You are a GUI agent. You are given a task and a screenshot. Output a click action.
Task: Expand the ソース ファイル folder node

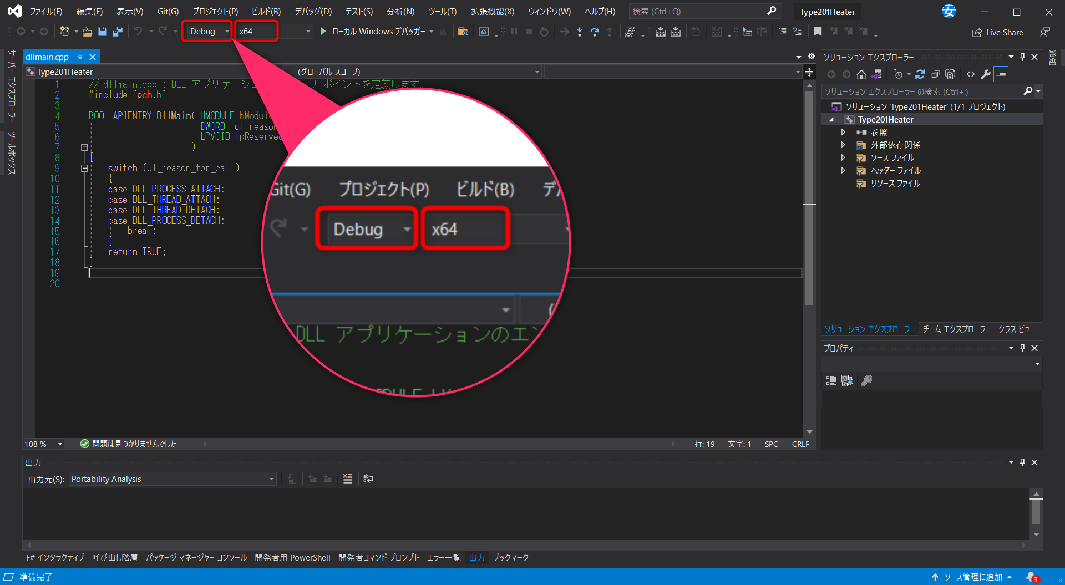click(843, 157)
